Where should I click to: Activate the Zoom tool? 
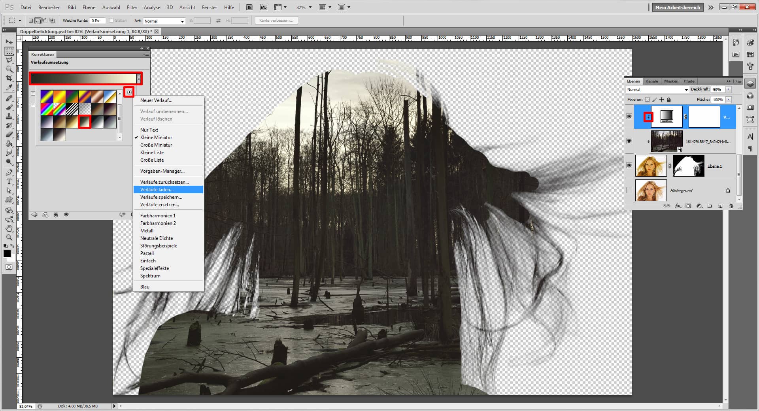(x=9, y=237)
